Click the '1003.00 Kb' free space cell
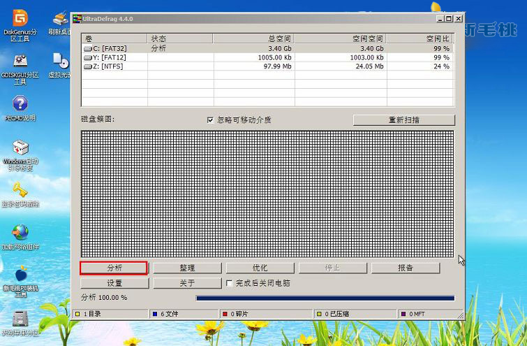This screenshot has width=527, height=346. pos(366,58)
